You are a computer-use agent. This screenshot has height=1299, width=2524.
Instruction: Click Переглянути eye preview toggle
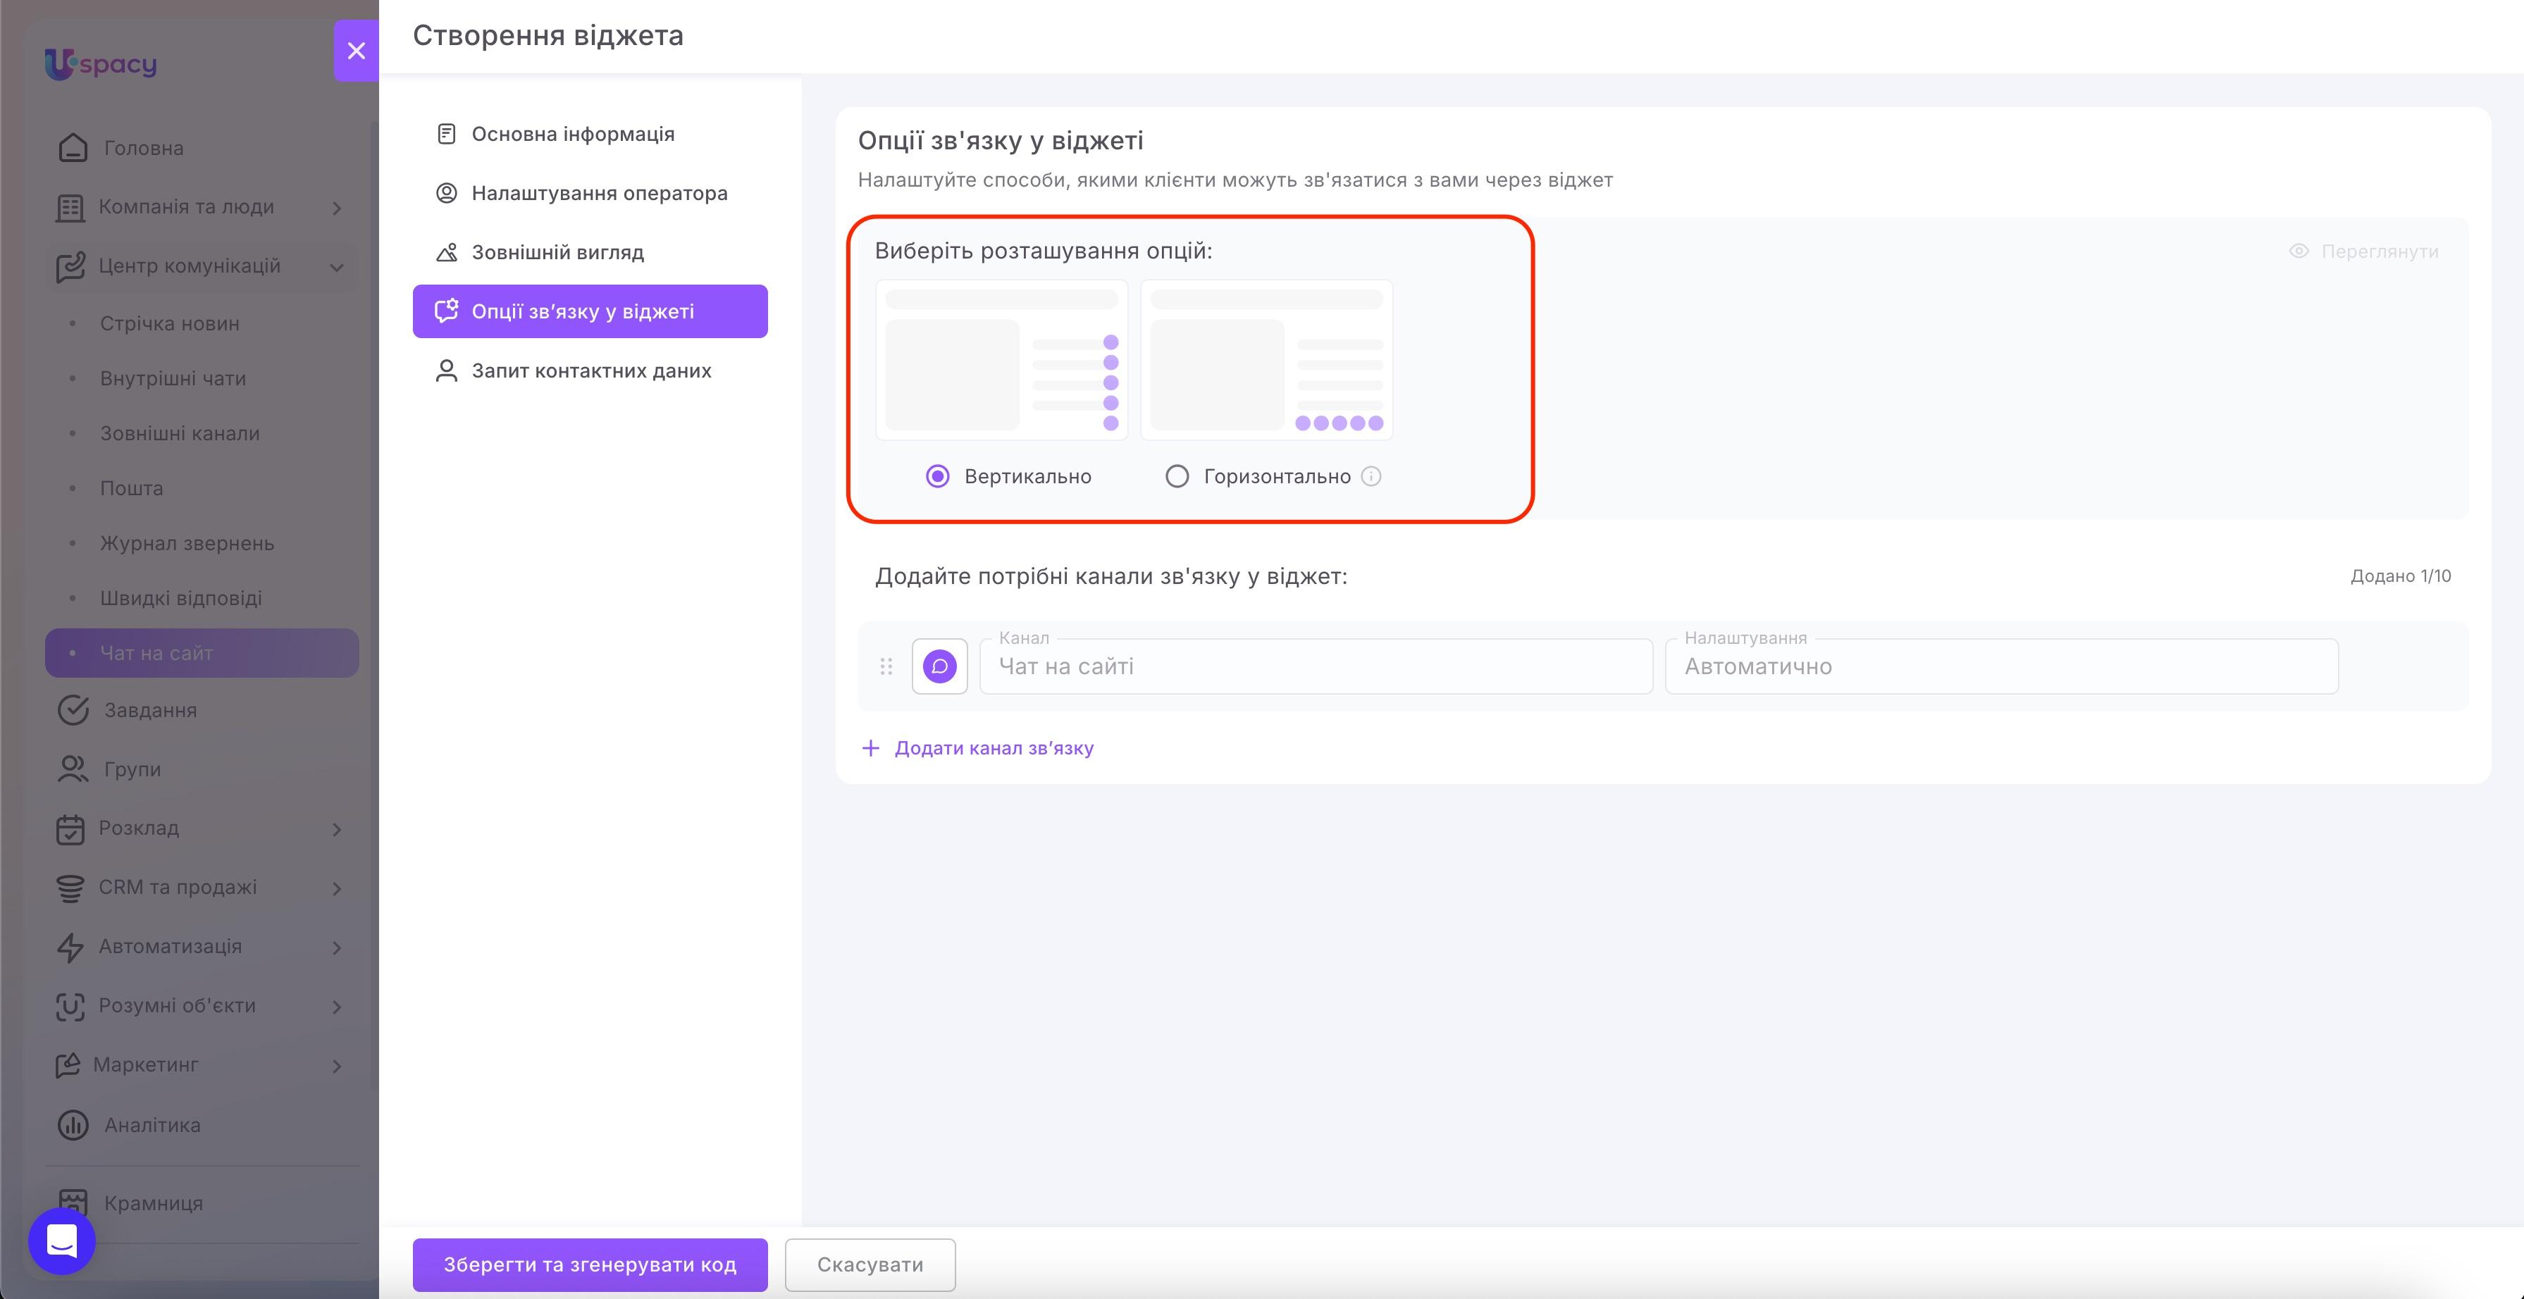(2363, 251)
